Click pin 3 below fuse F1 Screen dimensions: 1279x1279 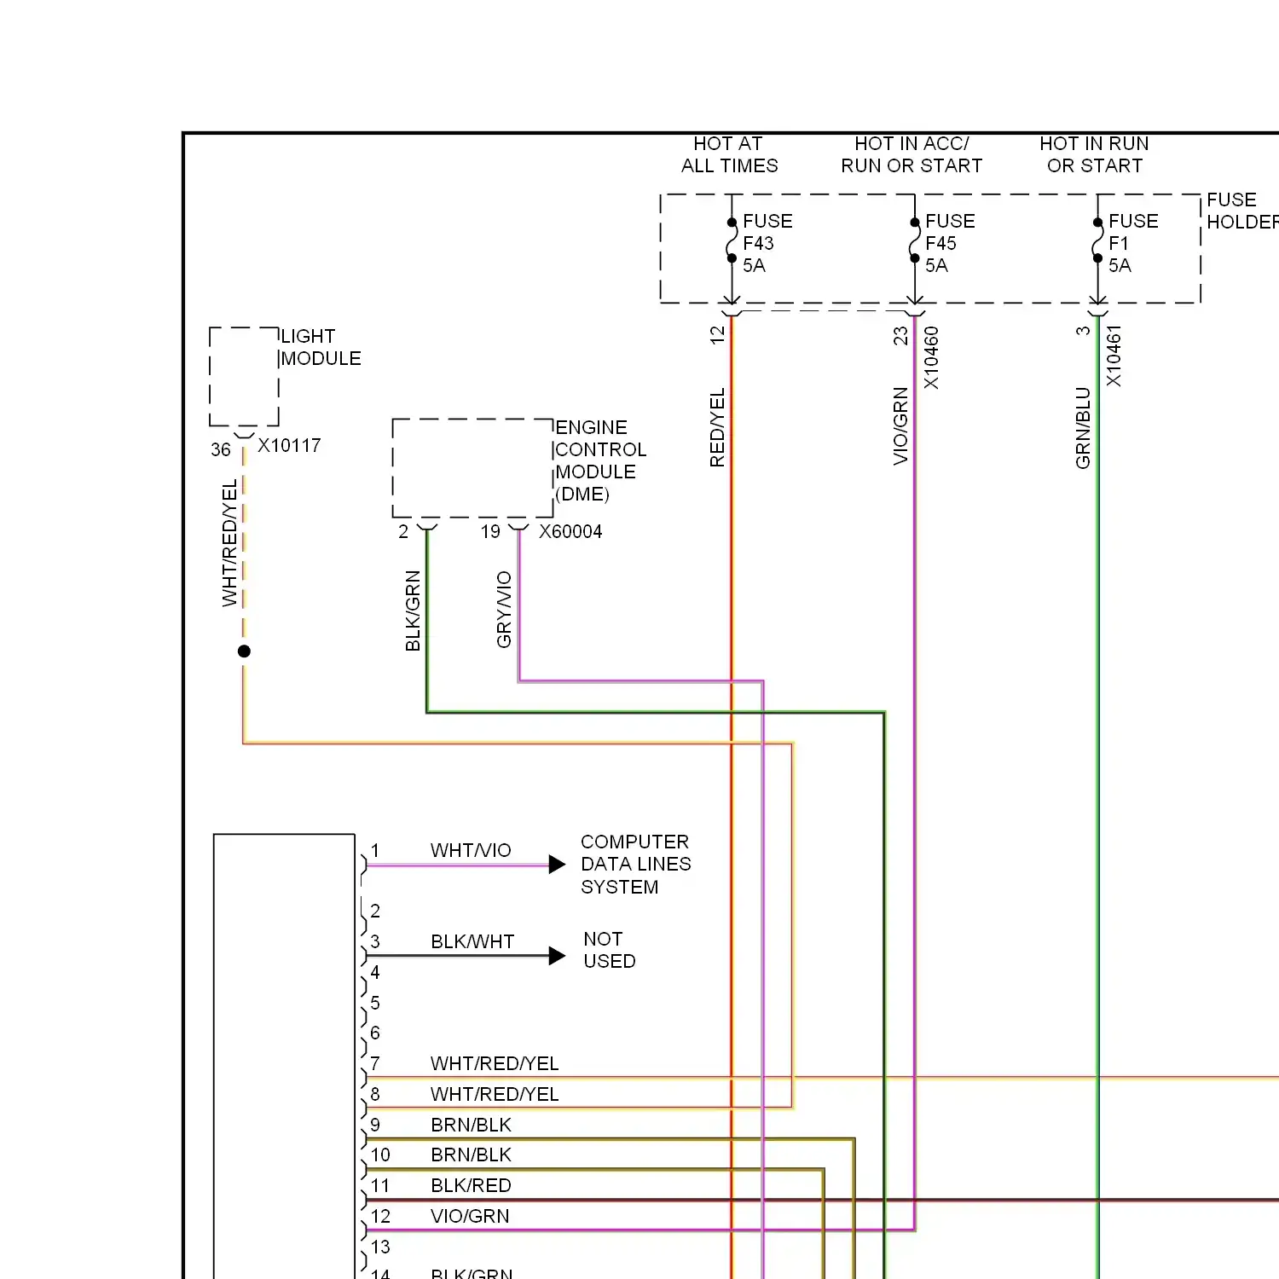click(1083, 331)
